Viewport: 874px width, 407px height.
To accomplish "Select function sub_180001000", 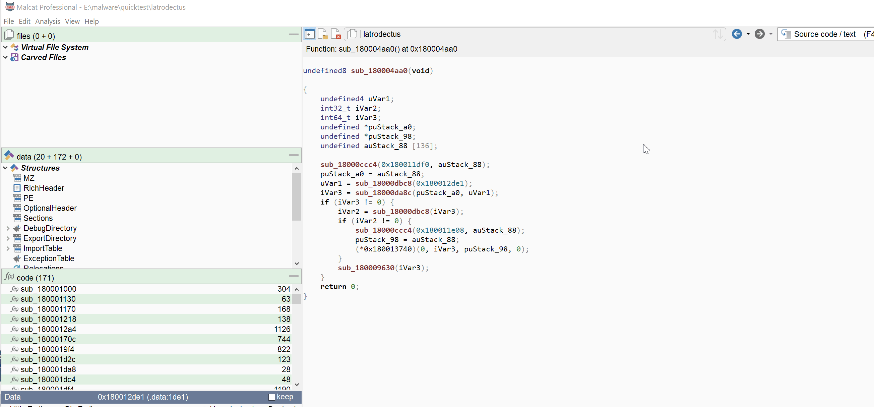I will coord(146,289).
